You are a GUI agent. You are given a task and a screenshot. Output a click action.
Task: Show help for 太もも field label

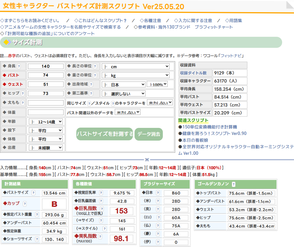[x=23, y=103]
